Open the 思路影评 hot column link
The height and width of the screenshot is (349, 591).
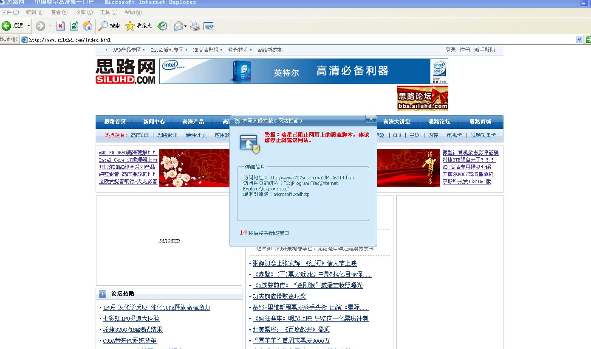click(x=167, y=135)
